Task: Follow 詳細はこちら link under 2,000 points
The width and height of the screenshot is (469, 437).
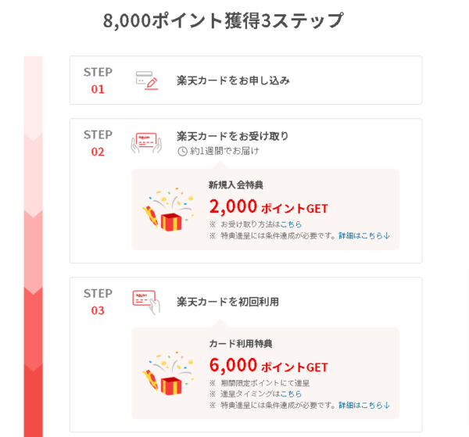Action: coord(364,236)
